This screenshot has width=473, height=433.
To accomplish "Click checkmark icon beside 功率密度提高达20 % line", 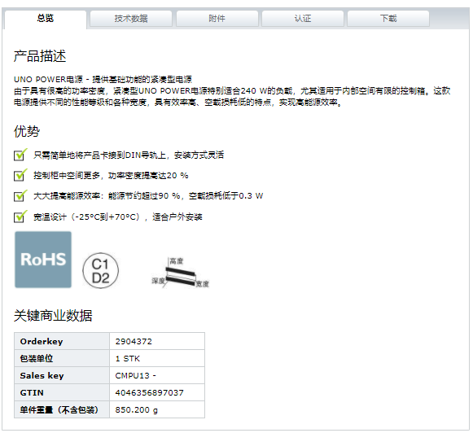I will [x=20, y=175].
